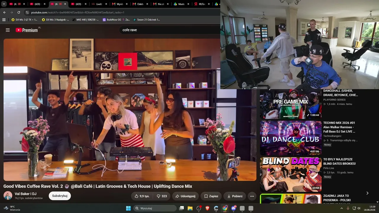
Task: Close the LiveU browser tab
Action: pyautogui.click(x=106, y=4)
